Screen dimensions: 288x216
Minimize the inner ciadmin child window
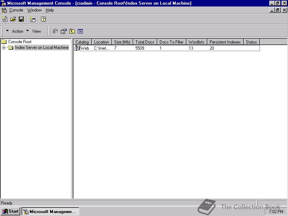[272, 10]
